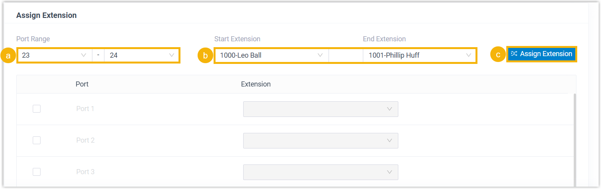Tick the Port 1 checkbox
Screen dimensions: 601x189
pyautogui.click(x=37, y=109)
